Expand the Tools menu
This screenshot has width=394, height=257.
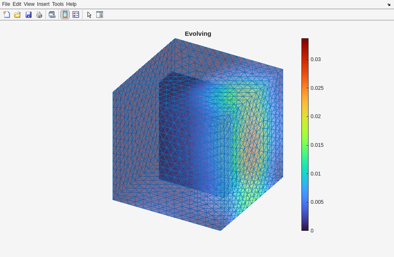click(x=58, y=4)
